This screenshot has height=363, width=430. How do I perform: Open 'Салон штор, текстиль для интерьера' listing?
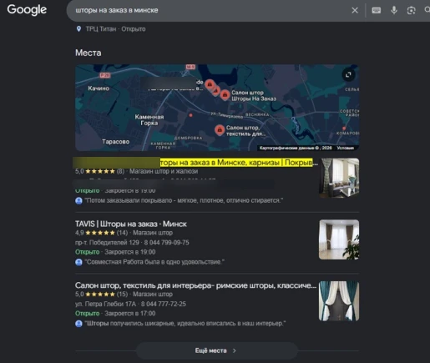(195, 285)
